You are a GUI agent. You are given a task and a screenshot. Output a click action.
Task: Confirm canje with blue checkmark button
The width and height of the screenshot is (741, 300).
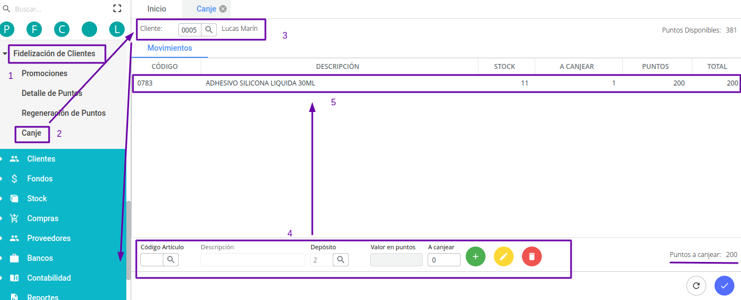pyautogui.click(x=724, y=286)
